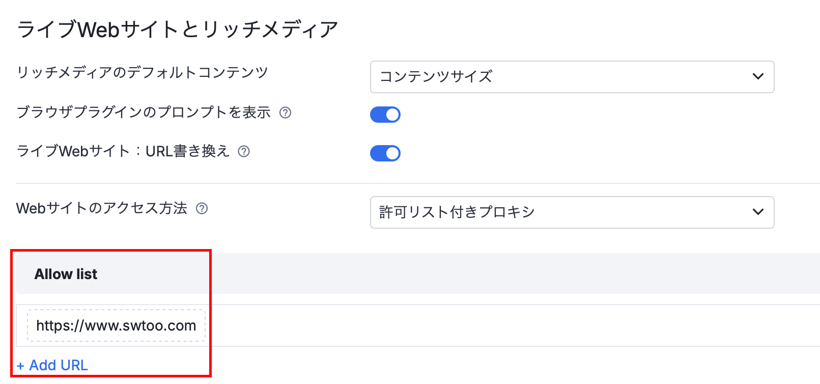Click the ライブWebサイト：URL書き換え label text
820x384 pixels.
click(123, 151)
